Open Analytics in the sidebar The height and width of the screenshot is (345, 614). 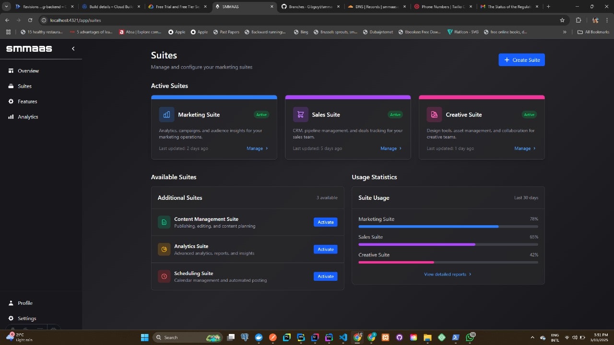pos(41,117)
